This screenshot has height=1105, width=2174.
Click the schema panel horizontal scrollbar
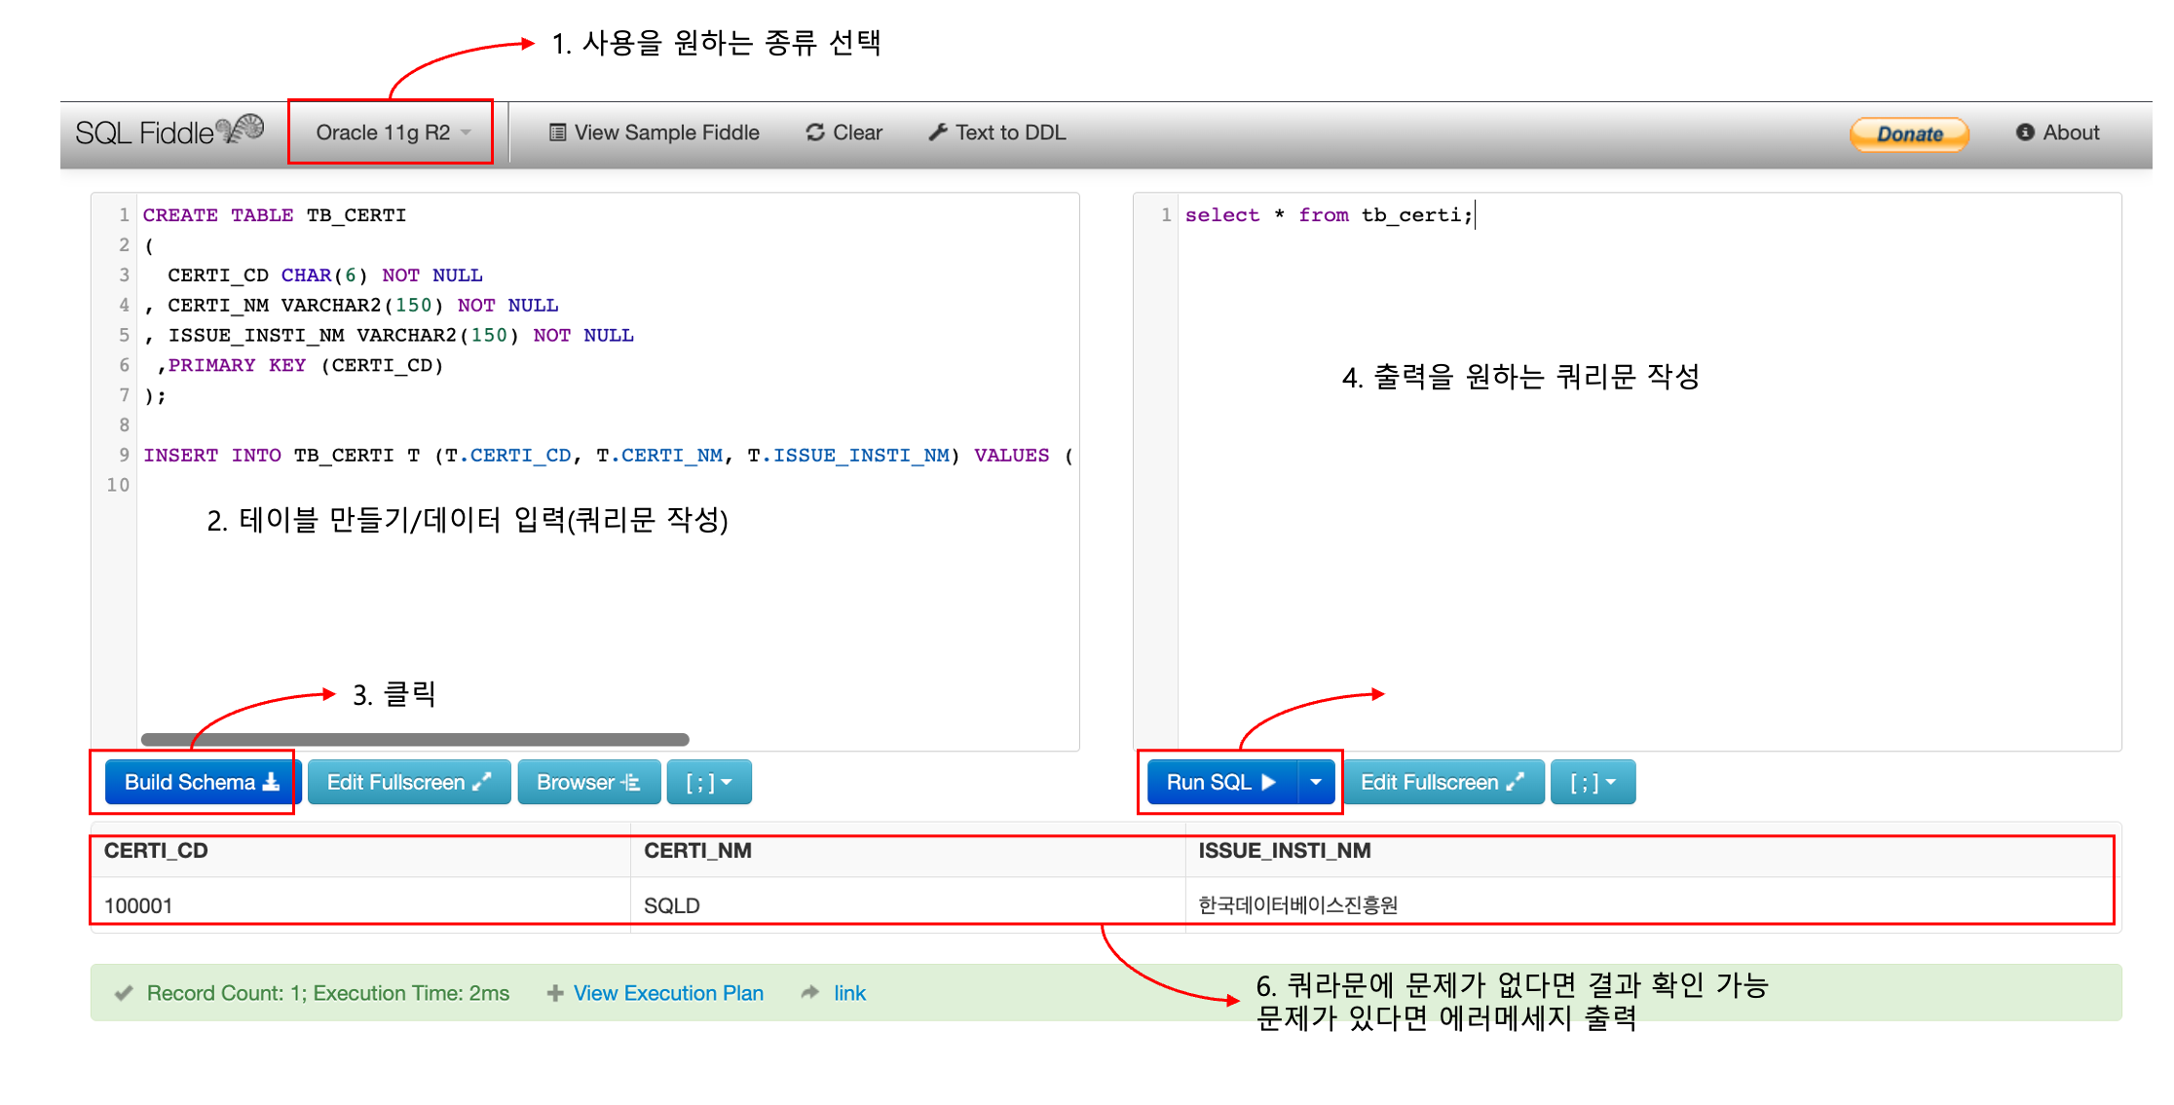tap(415, 739)
